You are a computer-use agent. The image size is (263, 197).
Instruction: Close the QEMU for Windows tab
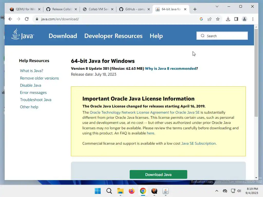[x=39, y=9]
